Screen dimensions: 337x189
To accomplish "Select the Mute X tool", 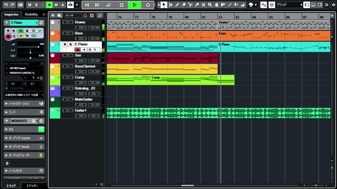I will (203, 5).
